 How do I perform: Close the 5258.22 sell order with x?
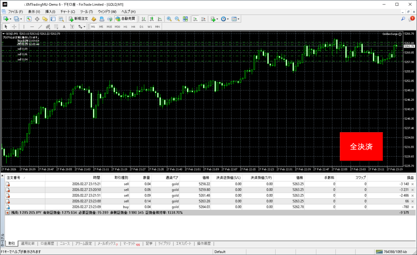click(x=413, y=184)
